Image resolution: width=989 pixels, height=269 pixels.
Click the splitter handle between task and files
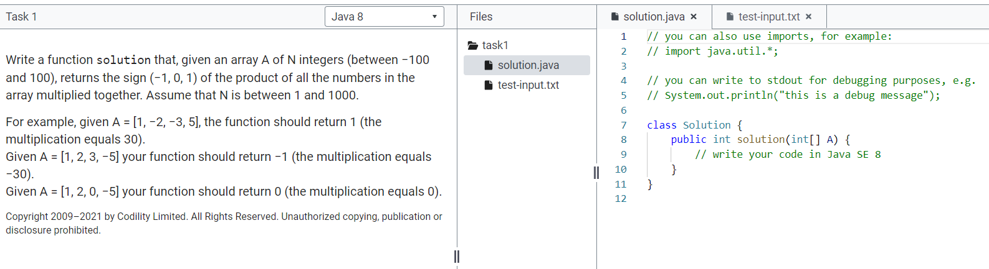coord(457,256)
